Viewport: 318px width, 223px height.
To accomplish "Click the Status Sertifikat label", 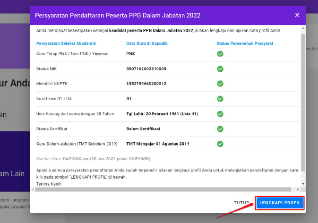I will coord(52,129).
